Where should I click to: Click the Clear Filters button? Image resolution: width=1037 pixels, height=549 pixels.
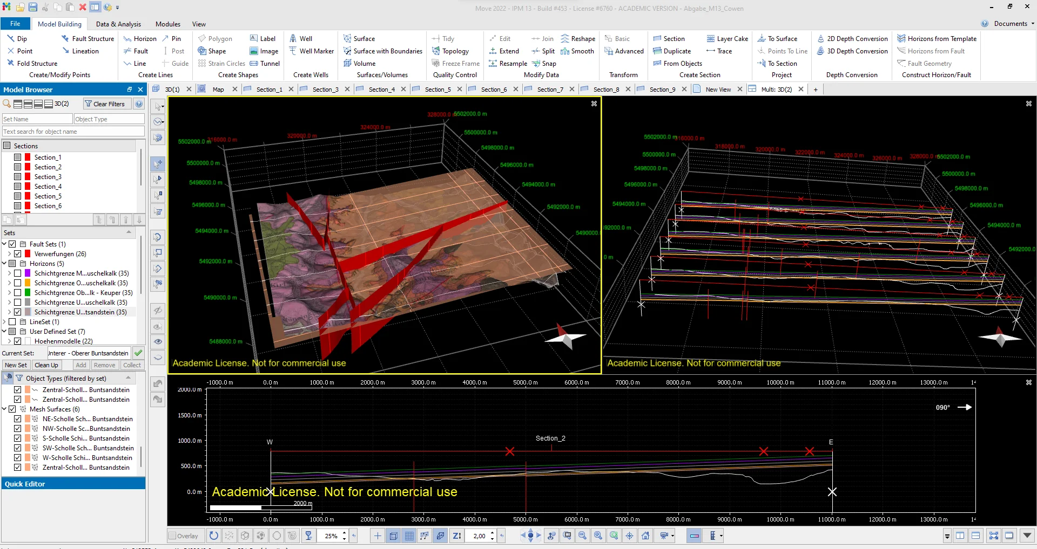[106, 104]
